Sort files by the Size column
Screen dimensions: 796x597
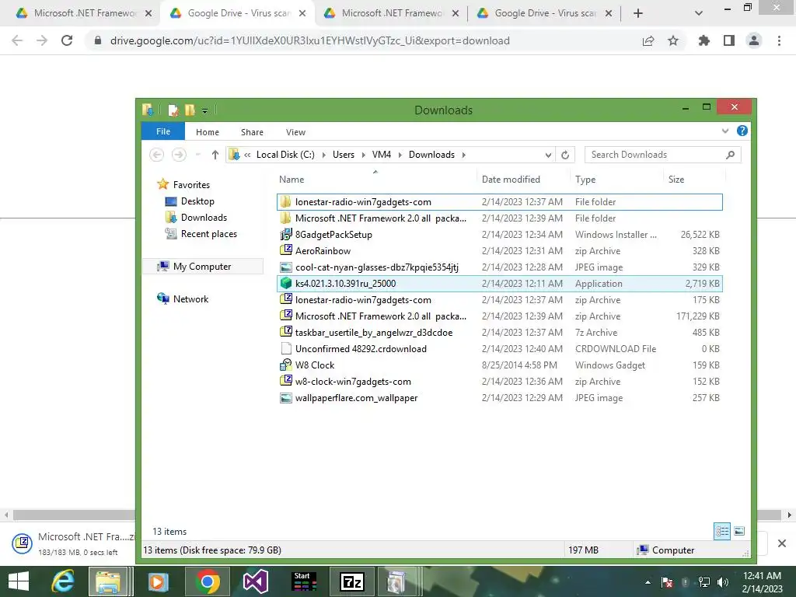pos(676,180)
